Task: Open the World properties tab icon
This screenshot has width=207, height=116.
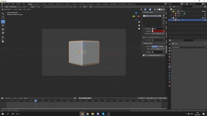Action: pos(169,60)
